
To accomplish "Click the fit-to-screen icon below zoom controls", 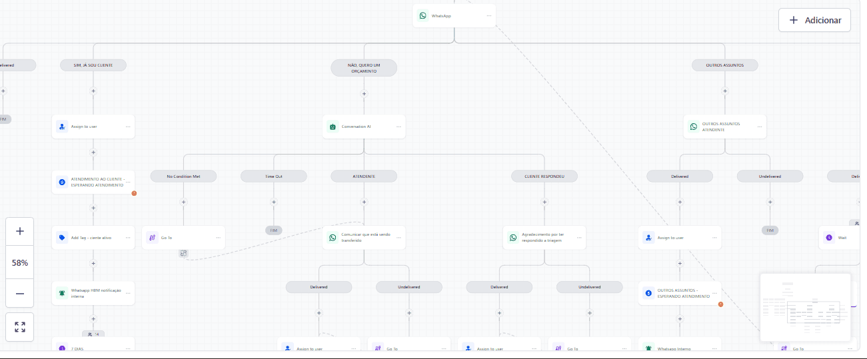I will (20, 327).
